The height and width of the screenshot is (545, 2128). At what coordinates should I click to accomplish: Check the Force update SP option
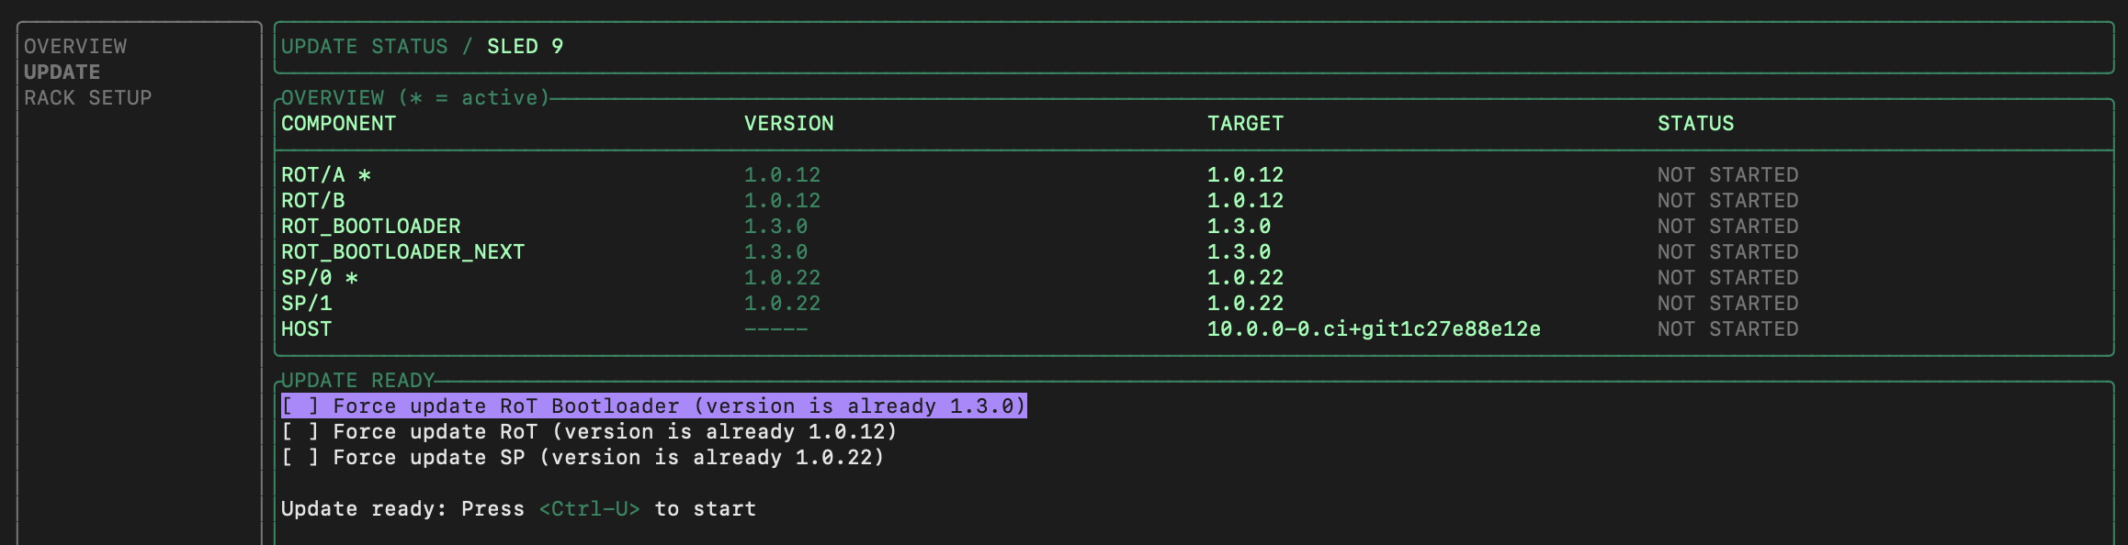point(300,457)
